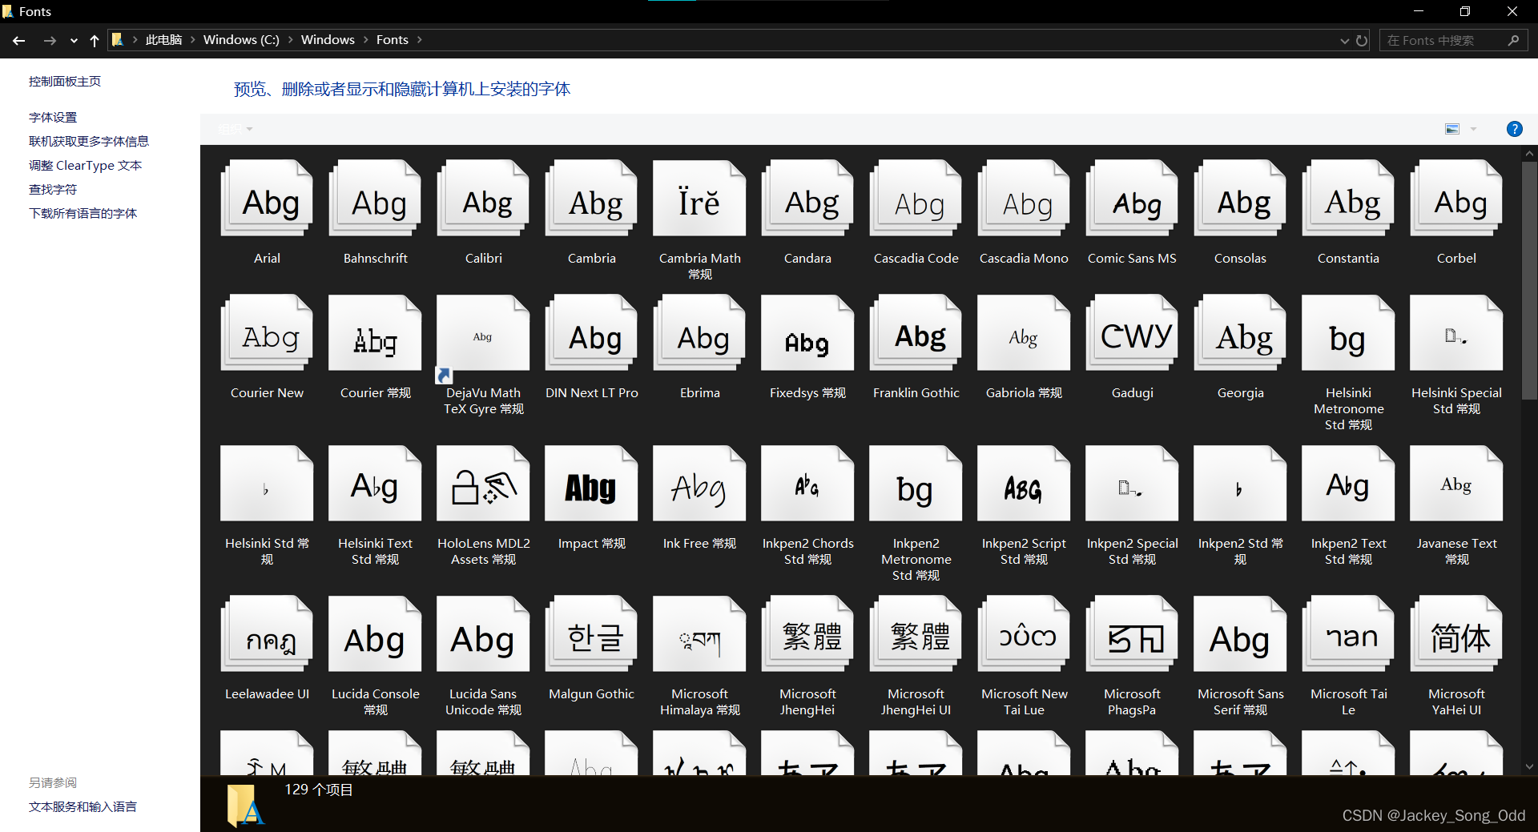Screen dimensions: 1538x832
Task: Open the help question mark button
Action: (x=1514, y=129)
